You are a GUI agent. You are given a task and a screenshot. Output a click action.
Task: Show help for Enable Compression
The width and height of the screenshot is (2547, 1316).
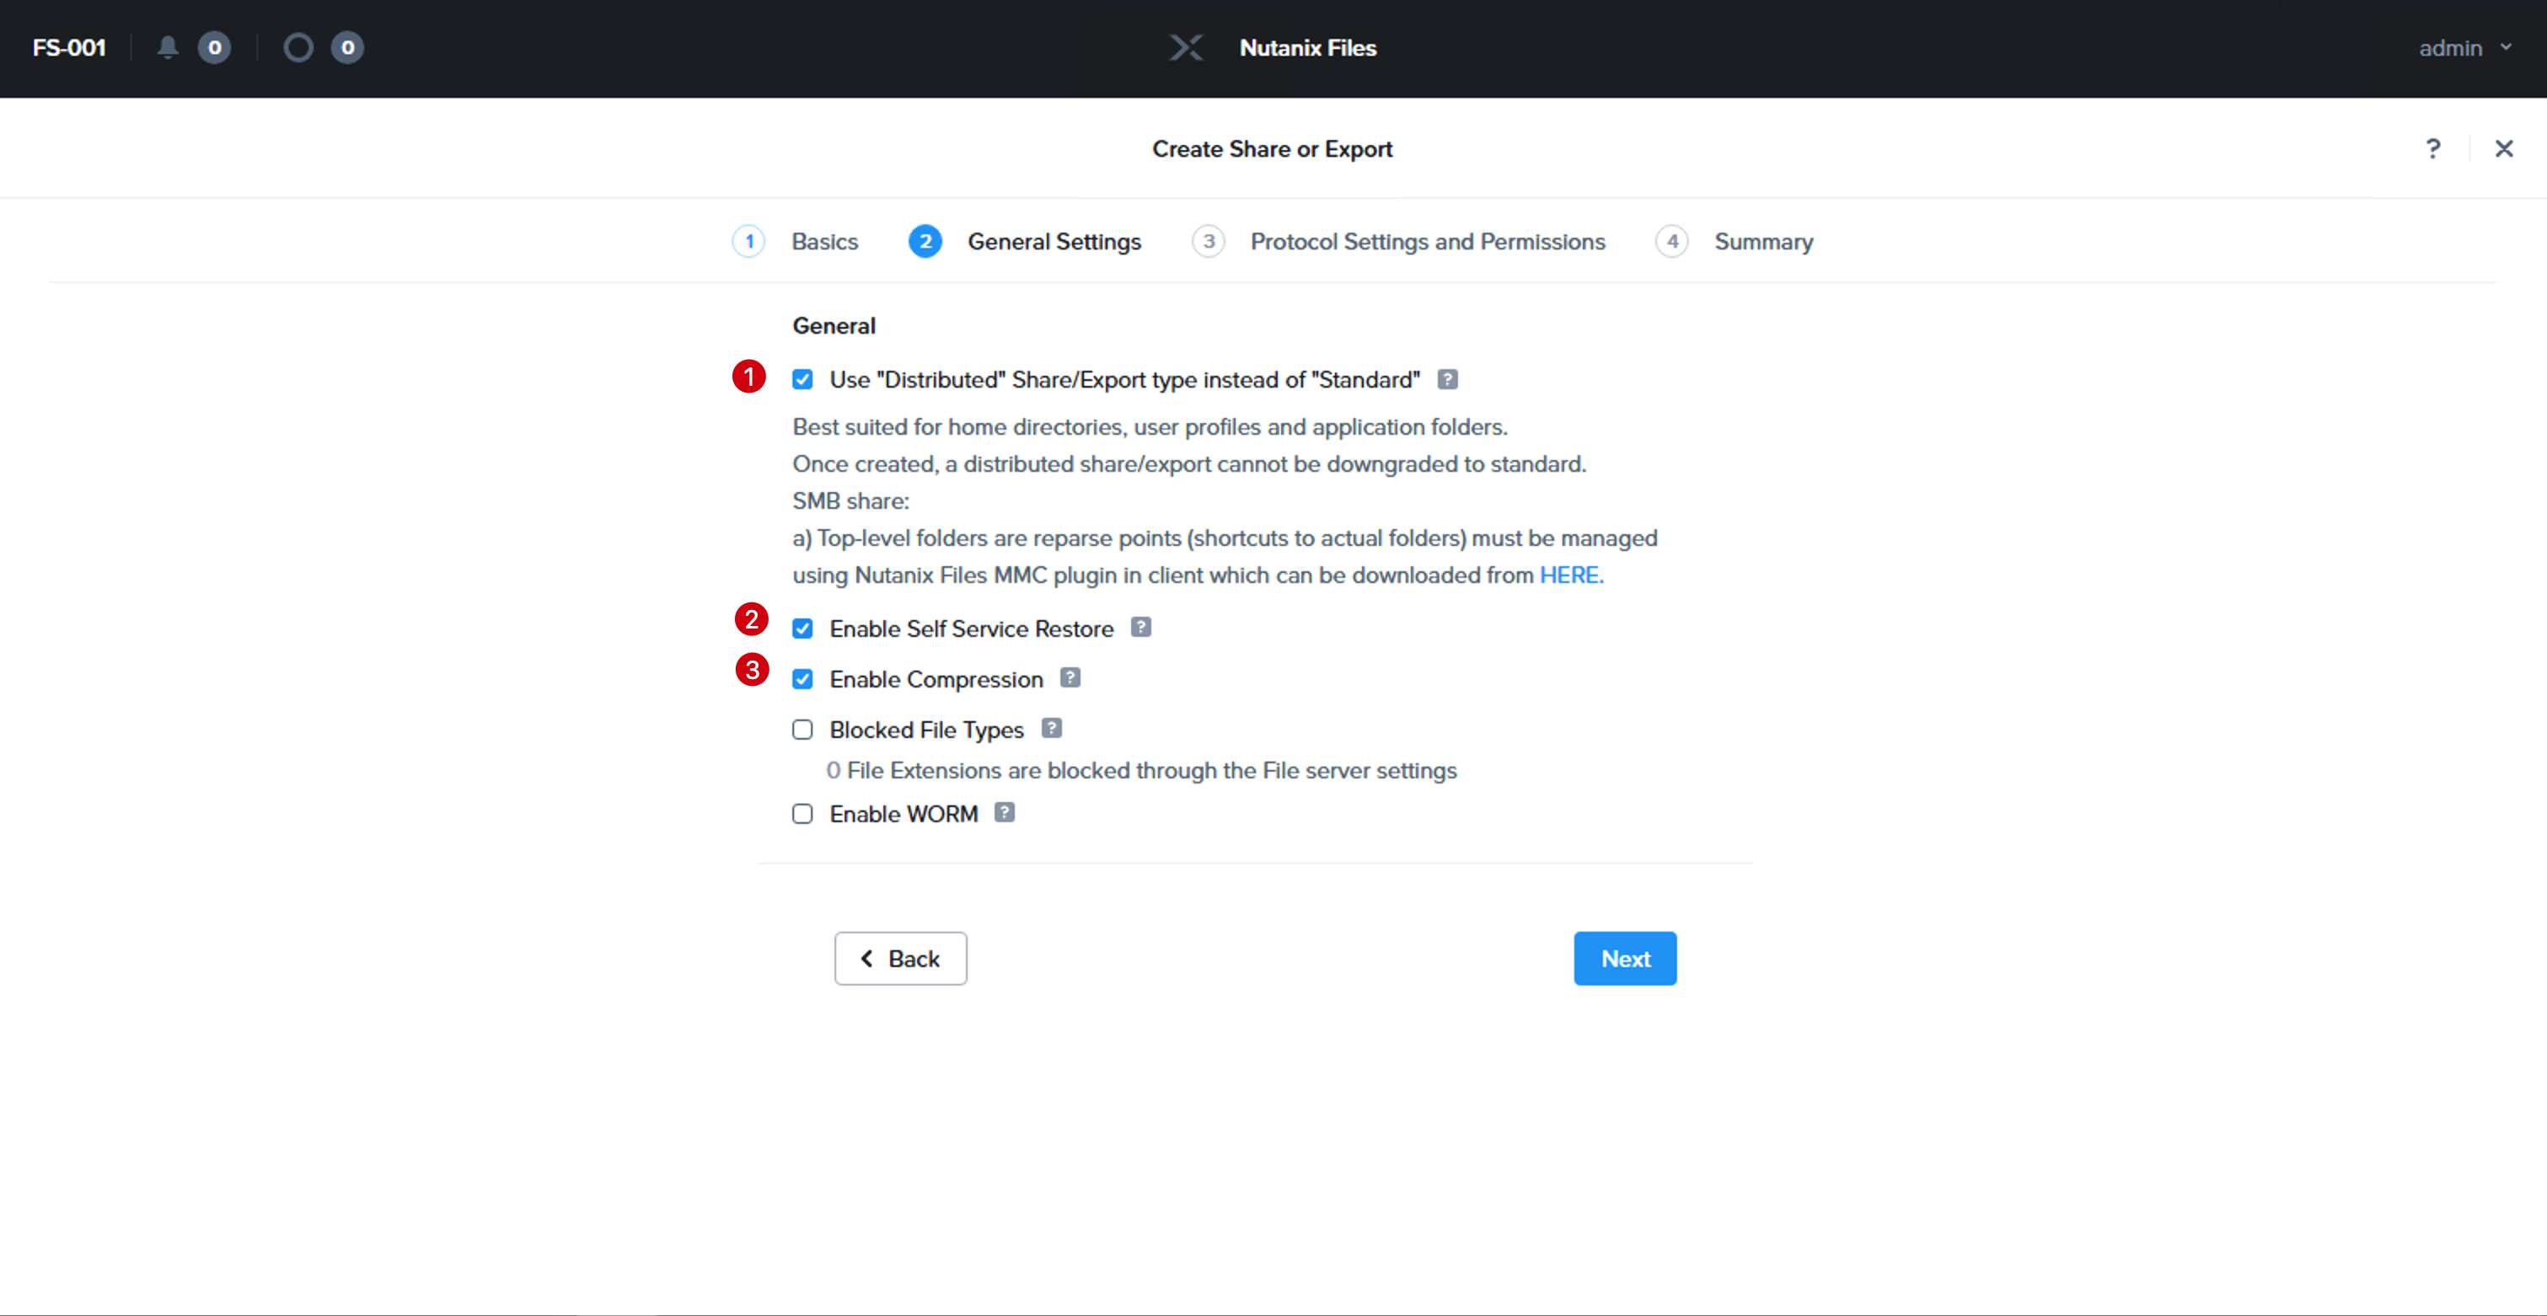1070,677
